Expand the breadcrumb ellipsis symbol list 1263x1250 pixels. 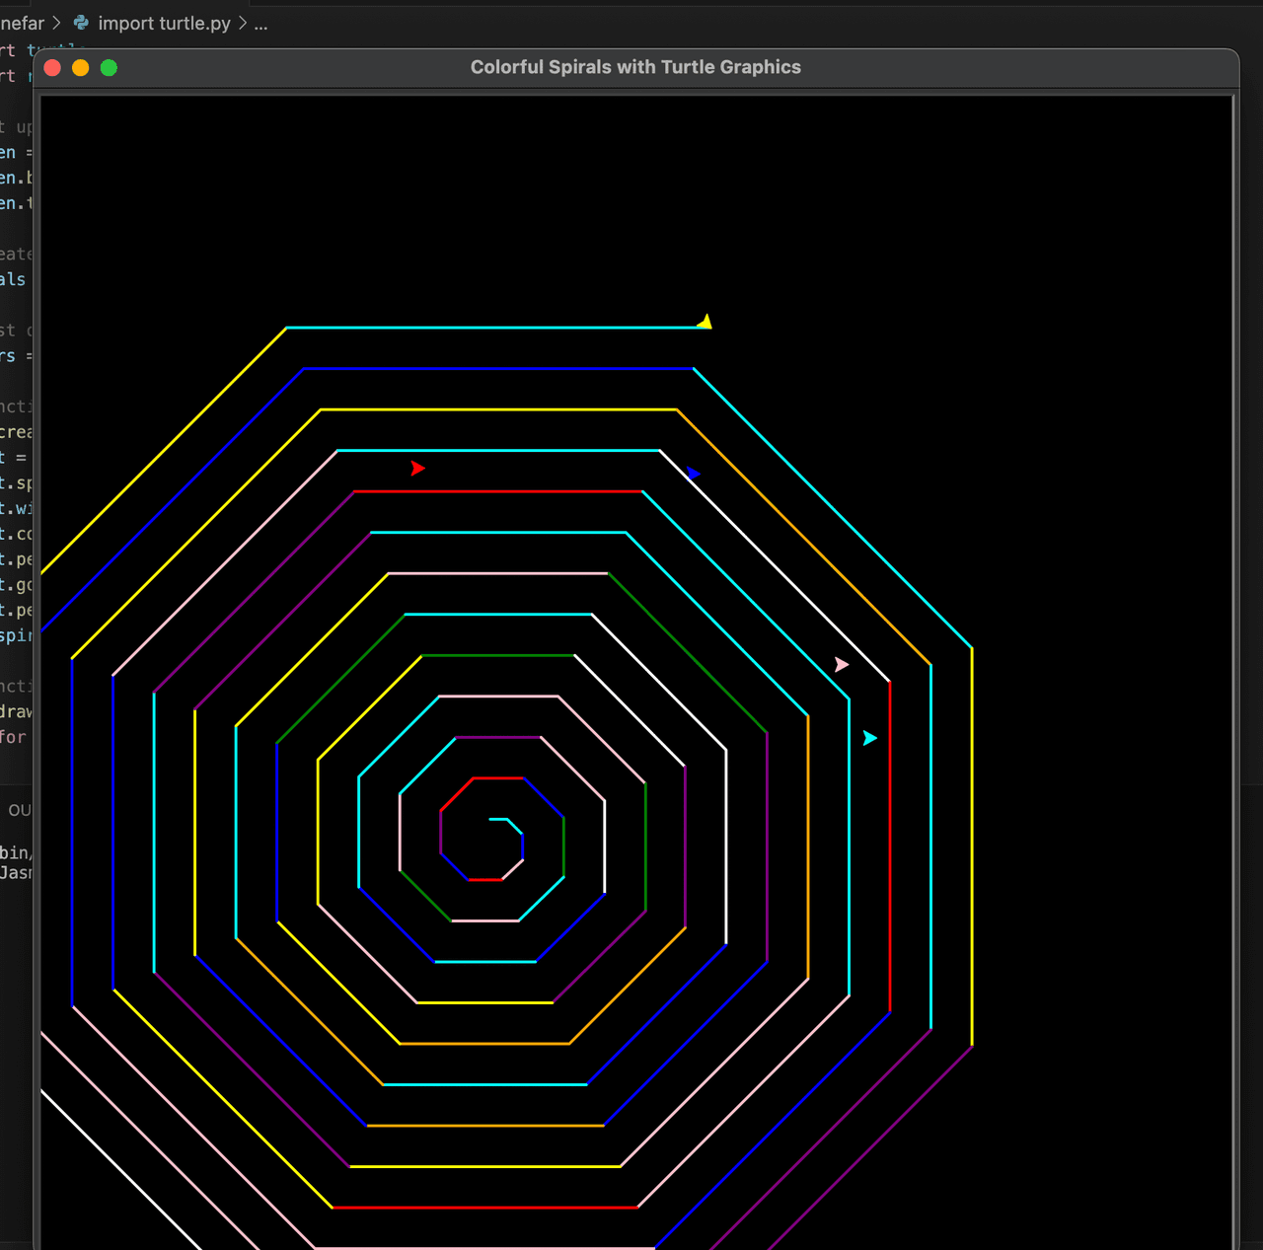coord(260,23)
